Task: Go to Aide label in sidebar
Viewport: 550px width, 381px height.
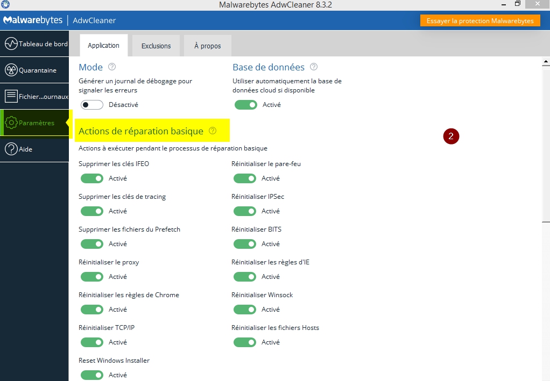Action: [x=26, y=149]
